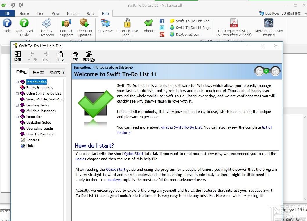Open Get Organized Step By-Step e-Book
Viewport: 307px width, 221px height.
(x=234, y=28)
